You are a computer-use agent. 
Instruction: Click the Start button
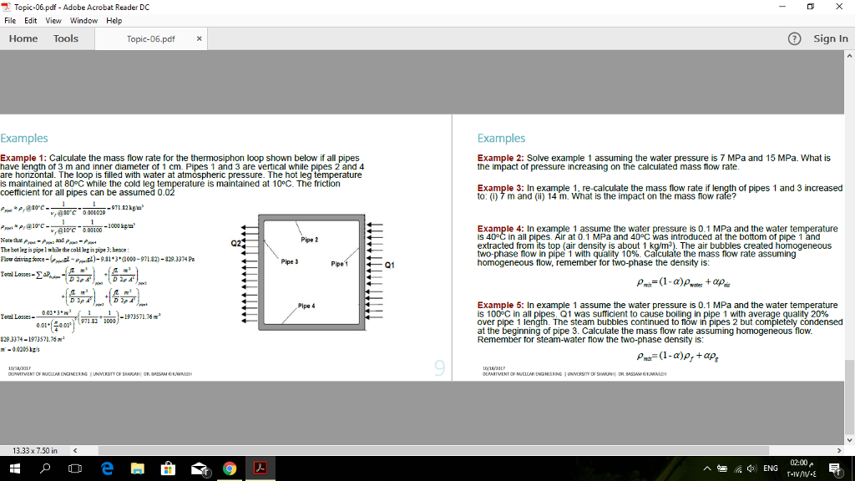click(x=15, y=468)
